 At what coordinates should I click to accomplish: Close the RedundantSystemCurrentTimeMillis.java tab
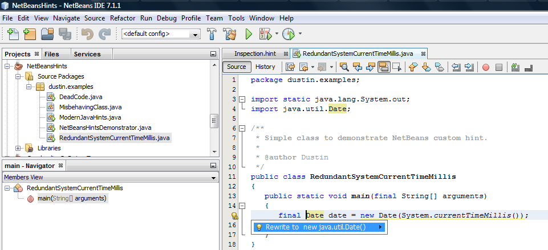[x=423, y=54]
